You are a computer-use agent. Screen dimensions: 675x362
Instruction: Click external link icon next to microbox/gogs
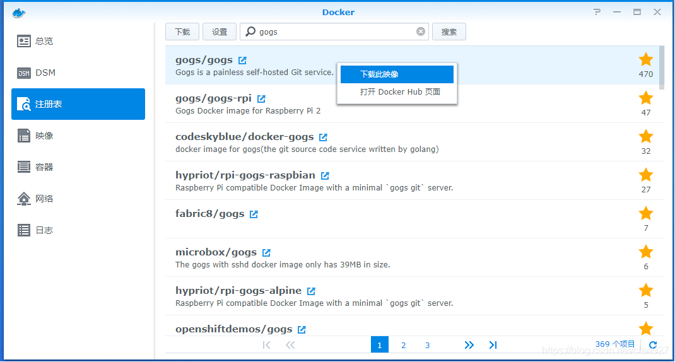tap(266, 253)
